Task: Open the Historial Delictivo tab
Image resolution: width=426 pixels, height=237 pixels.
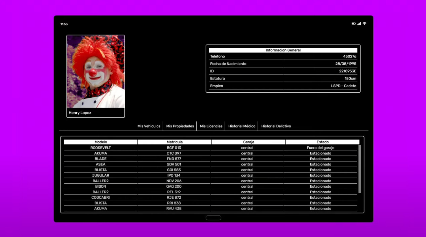Action: click(x=276, y=126)
